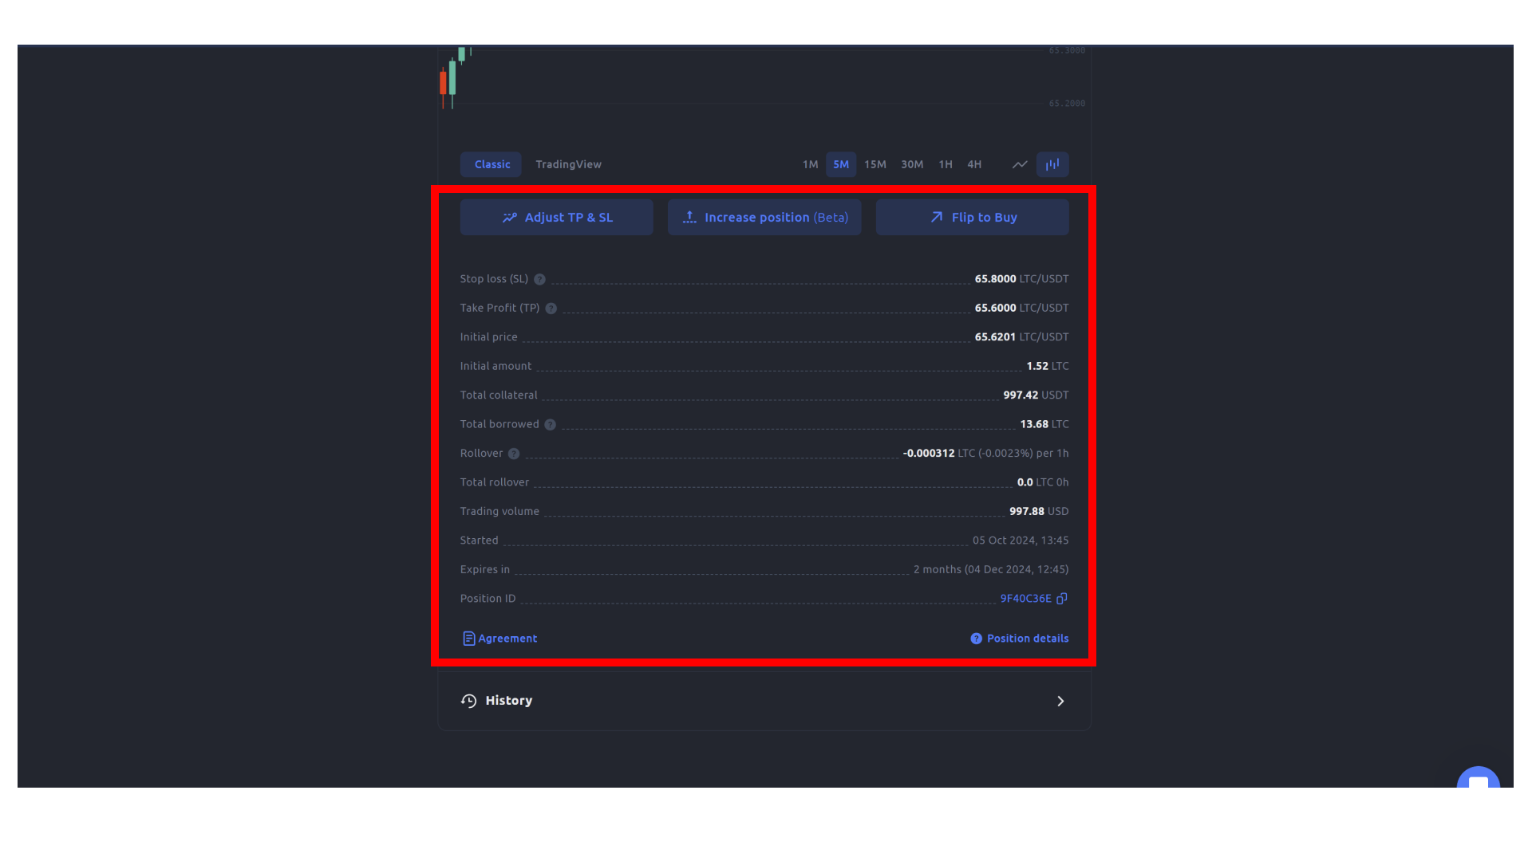The height and width of the screenshot is (861, 1532).
Task: Click the Position details help button
Action: (975, 638)
